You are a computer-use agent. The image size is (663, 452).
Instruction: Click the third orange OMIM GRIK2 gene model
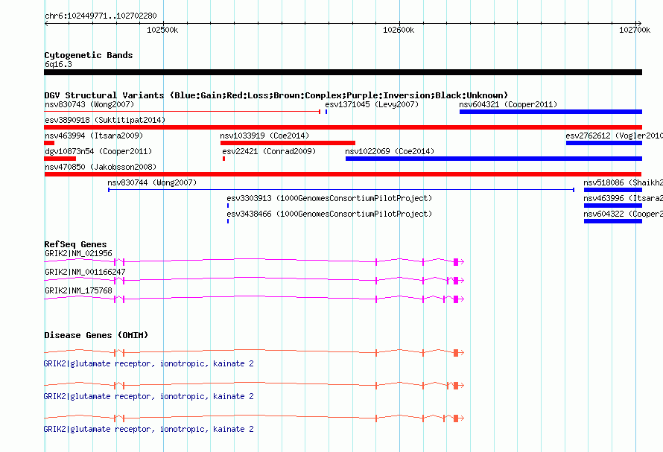click(x=254, y=418)
